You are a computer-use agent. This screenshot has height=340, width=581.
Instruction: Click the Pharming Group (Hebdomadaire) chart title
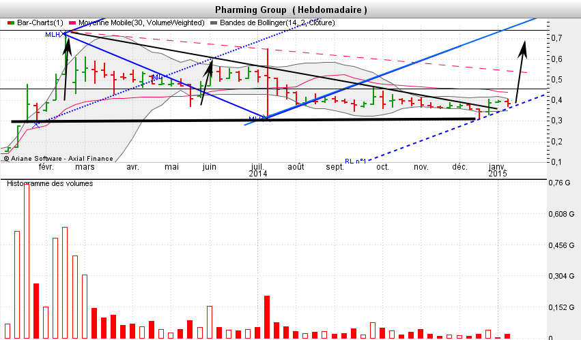(x=292, y=10)
